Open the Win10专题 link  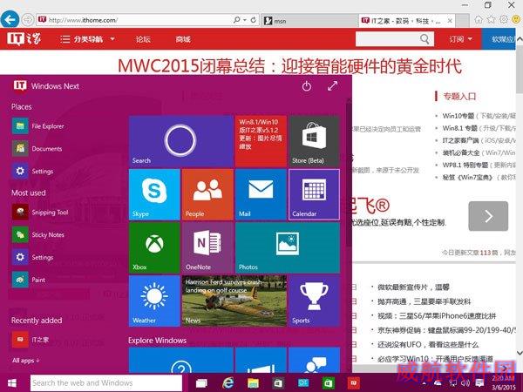(x=458, y=116)
